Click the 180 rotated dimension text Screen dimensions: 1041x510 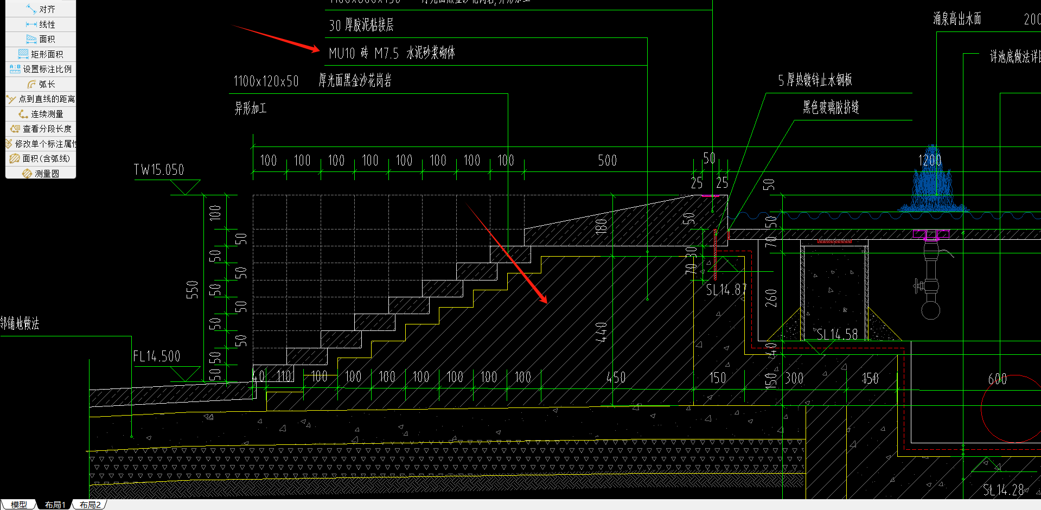[x=601, y=226]
